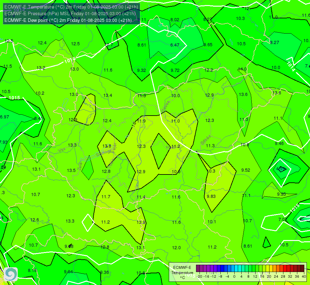310x285 pixels.
Task: Click the 13.5 temperature value
Action: pyautogui.click(x=71, y=170)
